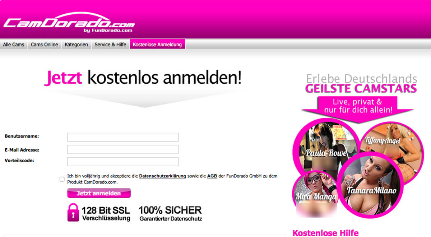The width and height of the screenshot is (431, 237).
Task: Click the 100% SICHER data protection badge
Action: click(171, 213)
